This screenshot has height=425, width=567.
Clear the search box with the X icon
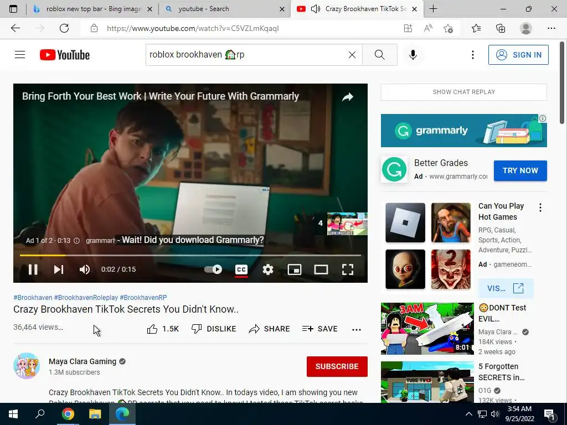pyautogui.click(x=352, y=55)
